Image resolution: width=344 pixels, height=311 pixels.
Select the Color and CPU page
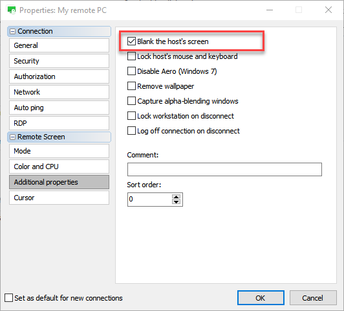point(59,167)
